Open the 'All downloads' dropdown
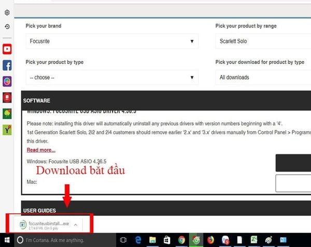This screenshot has height=247, width=311. tap(263, 78)
